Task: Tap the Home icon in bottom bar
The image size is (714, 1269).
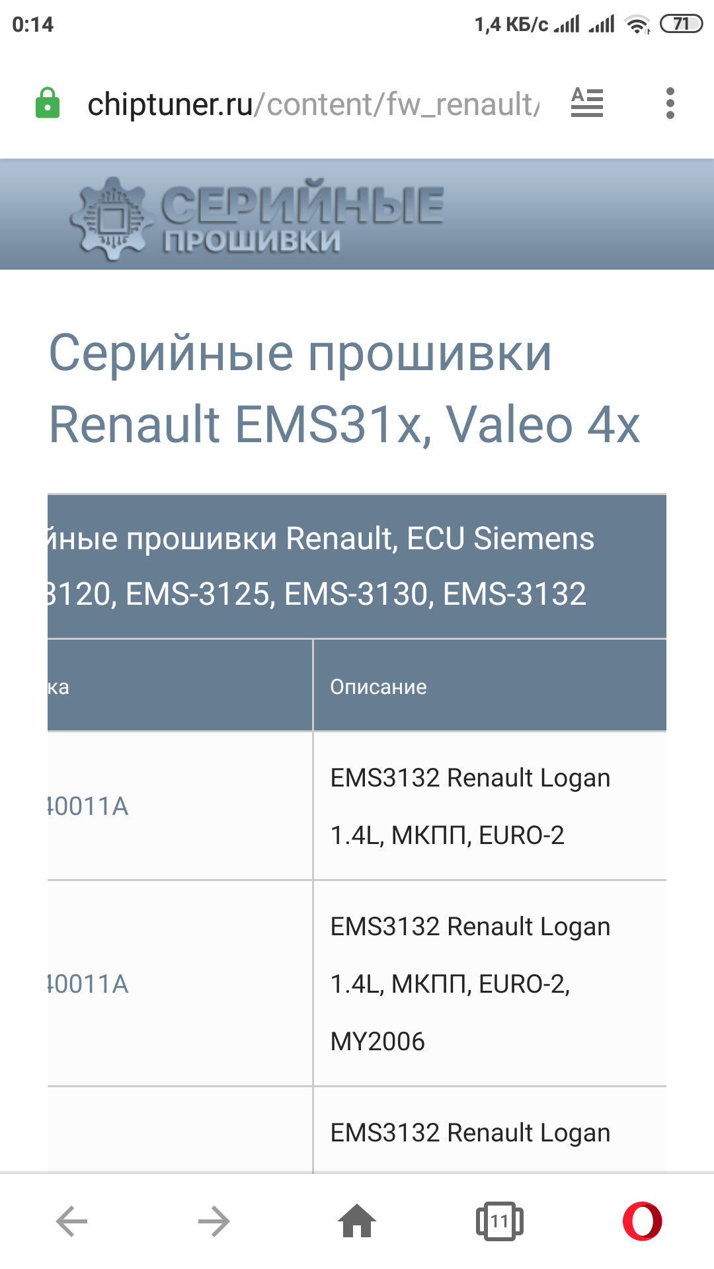Action: [x=357, y=1221]
